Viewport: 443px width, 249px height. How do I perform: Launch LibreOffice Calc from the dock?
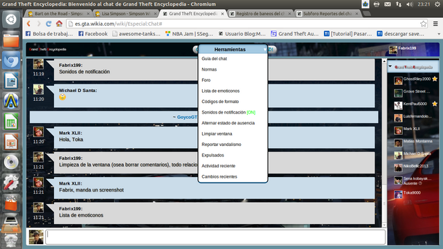pyautogui.click(x=11, y=122)
